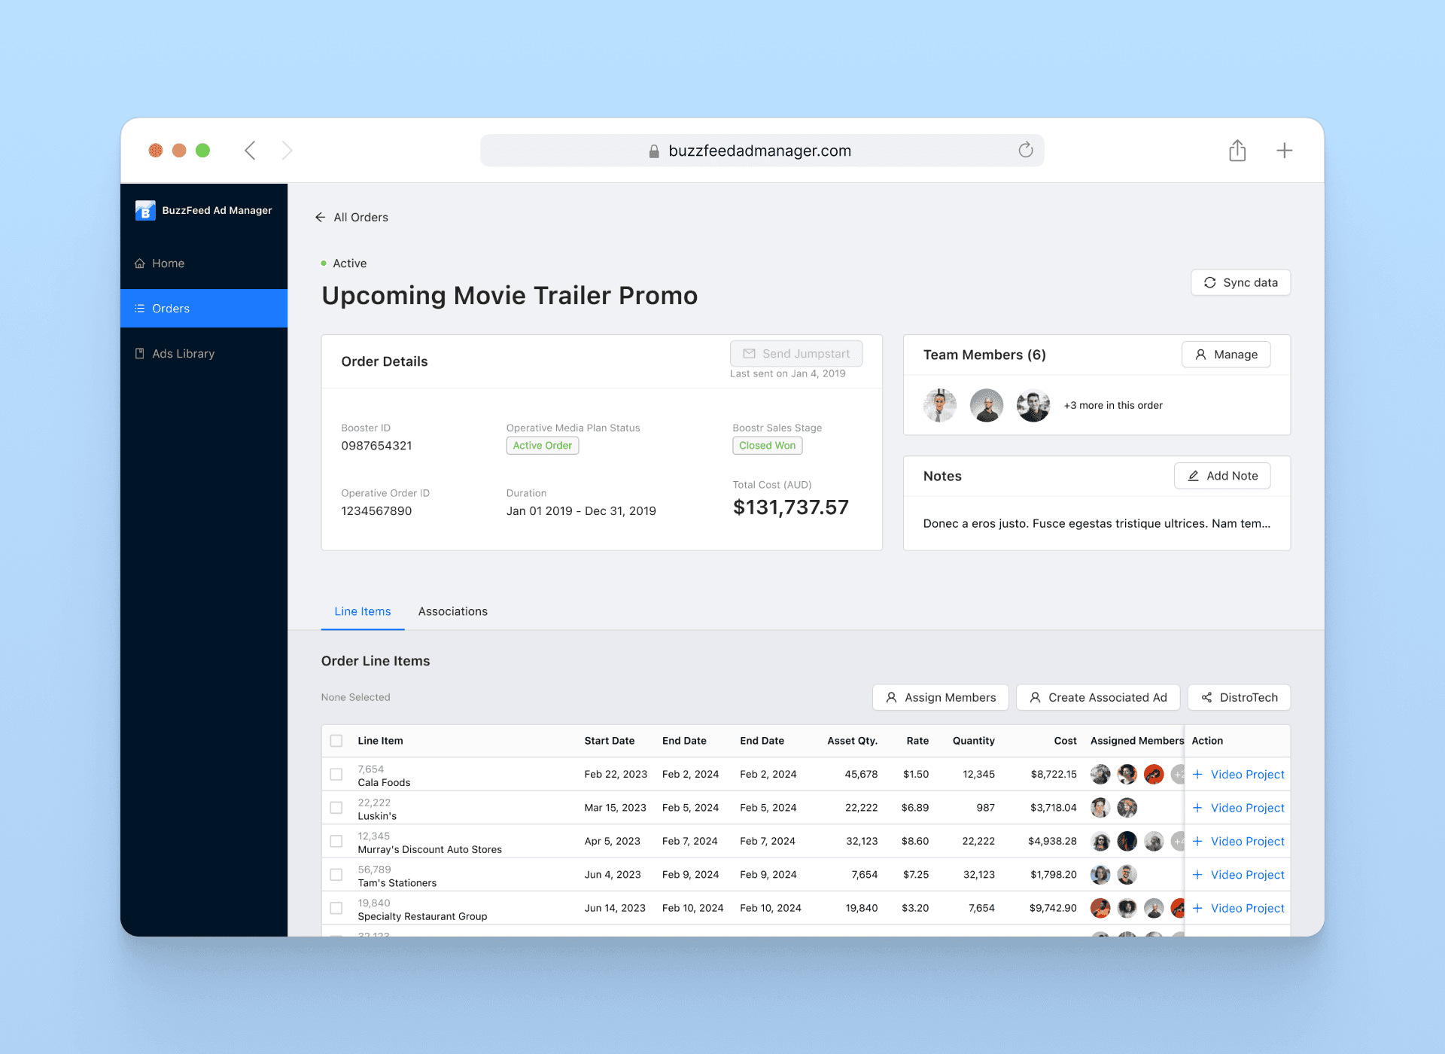Click '+3 more in this order' text
The image size is (1445, 1054).
(x=1113, y=406)
